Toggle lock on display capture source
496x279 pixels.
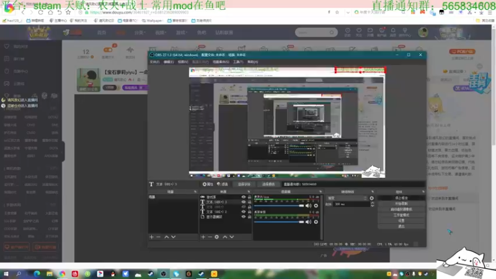(x=249, y=216)
